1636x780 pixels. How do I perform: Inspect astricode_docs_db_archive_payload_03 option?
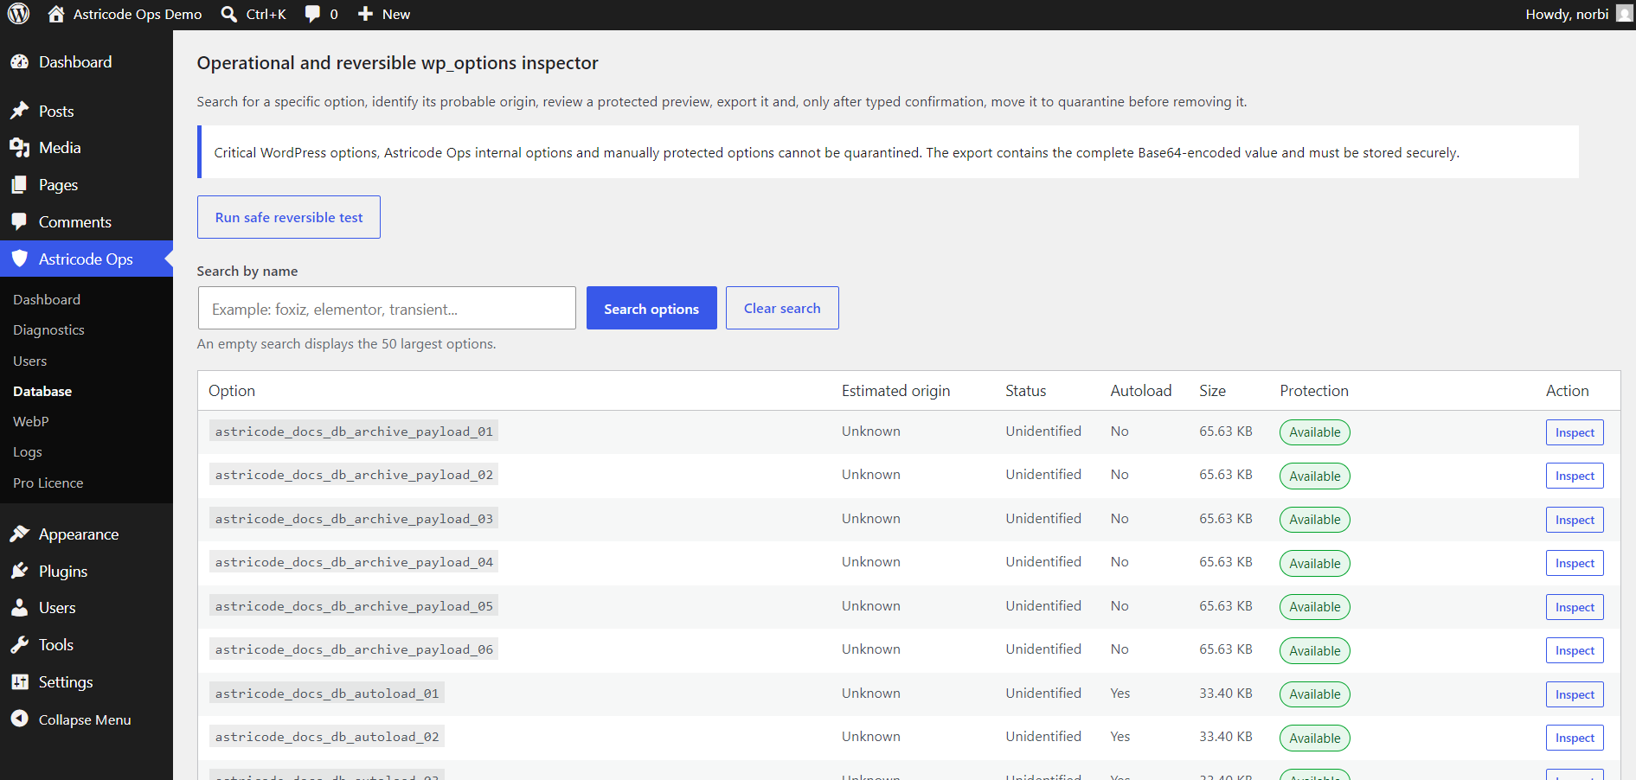point(1575,520)
